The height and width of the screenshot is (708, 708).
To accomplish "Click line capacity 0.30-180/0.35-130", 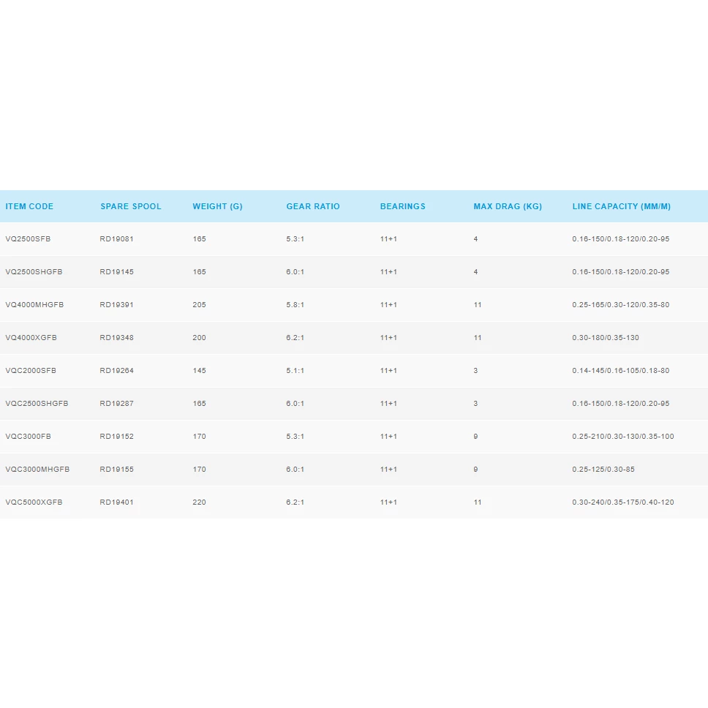I will [x=606, y=338].
